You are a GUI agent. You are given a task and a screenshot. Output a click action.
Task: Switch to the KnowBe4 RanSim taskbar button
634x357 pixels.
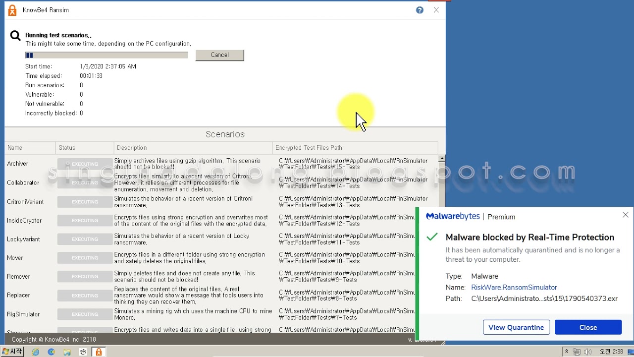tap(99, 352)
